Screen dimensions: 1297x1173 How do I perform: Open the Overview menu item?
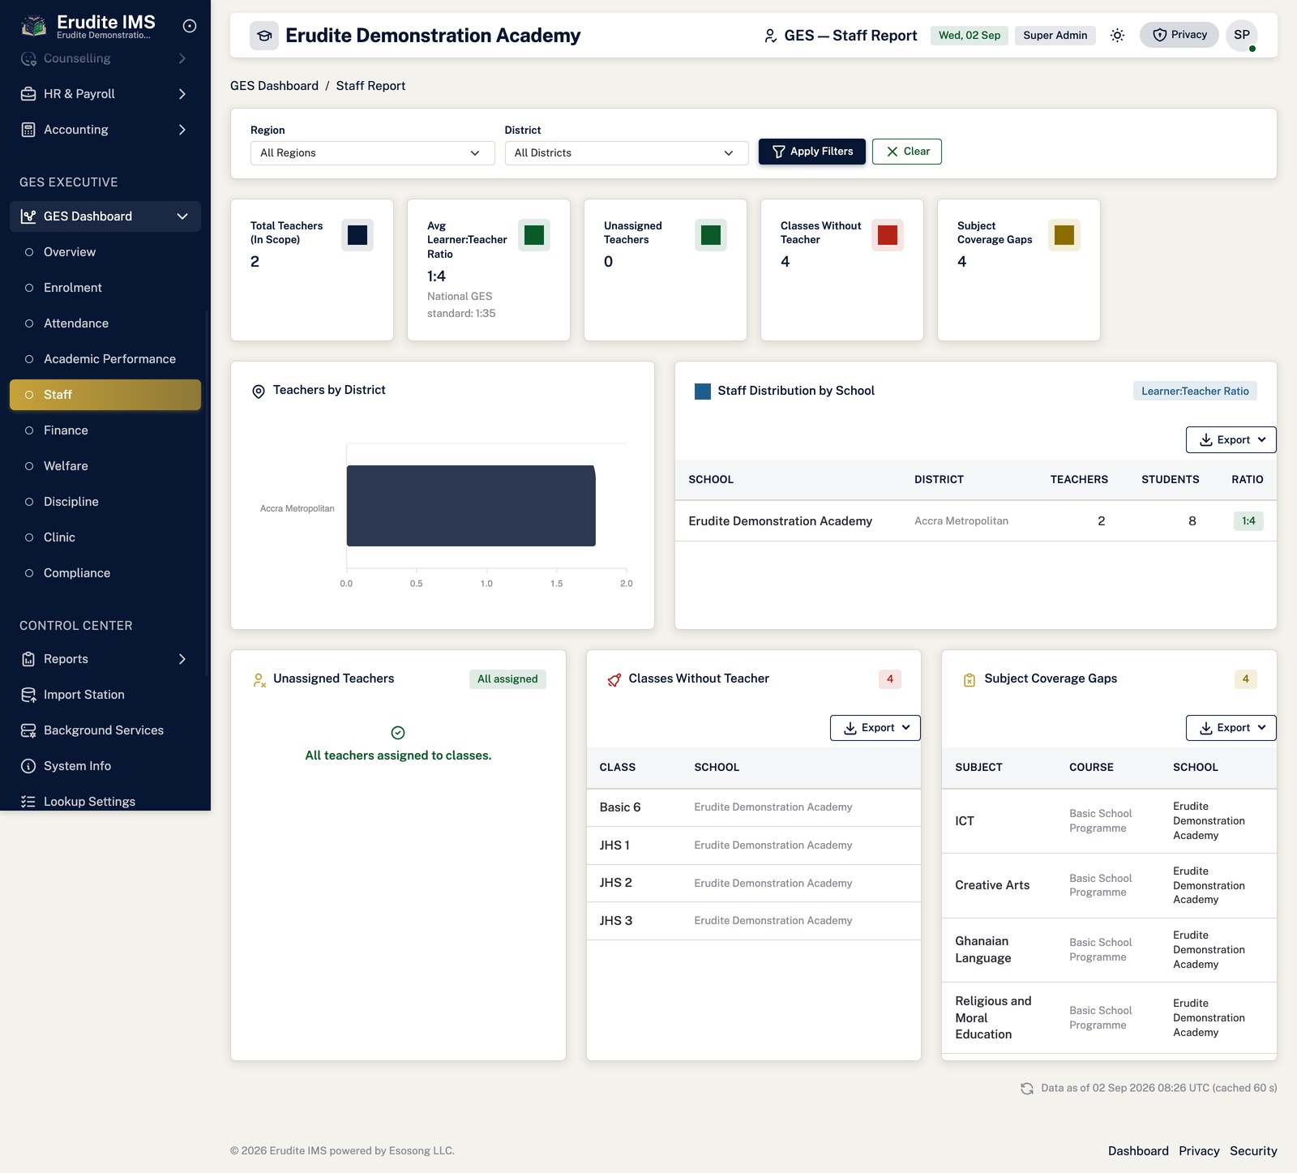pyautogui.click(x=105, y=252)
